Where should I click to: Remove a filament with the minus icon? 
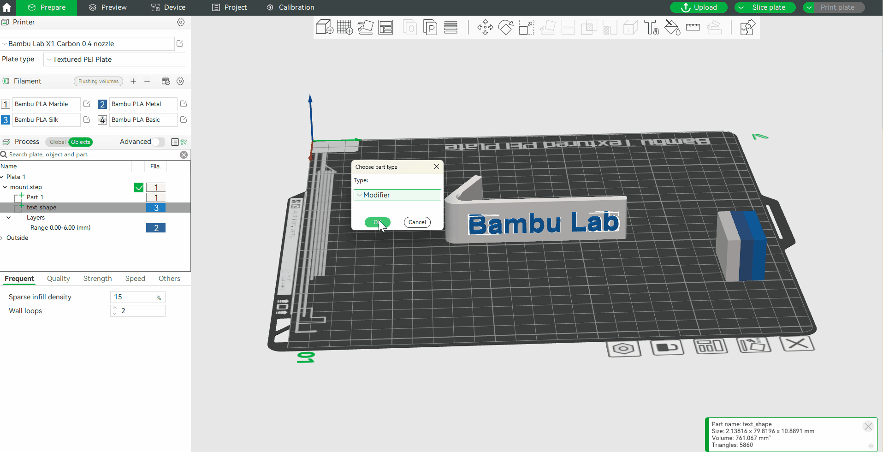click(147, 81)
